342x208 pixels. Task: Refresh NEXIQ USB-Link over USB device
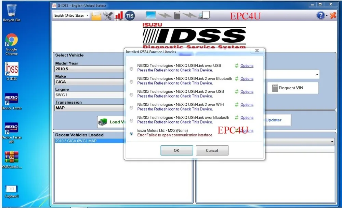[237, 65]
